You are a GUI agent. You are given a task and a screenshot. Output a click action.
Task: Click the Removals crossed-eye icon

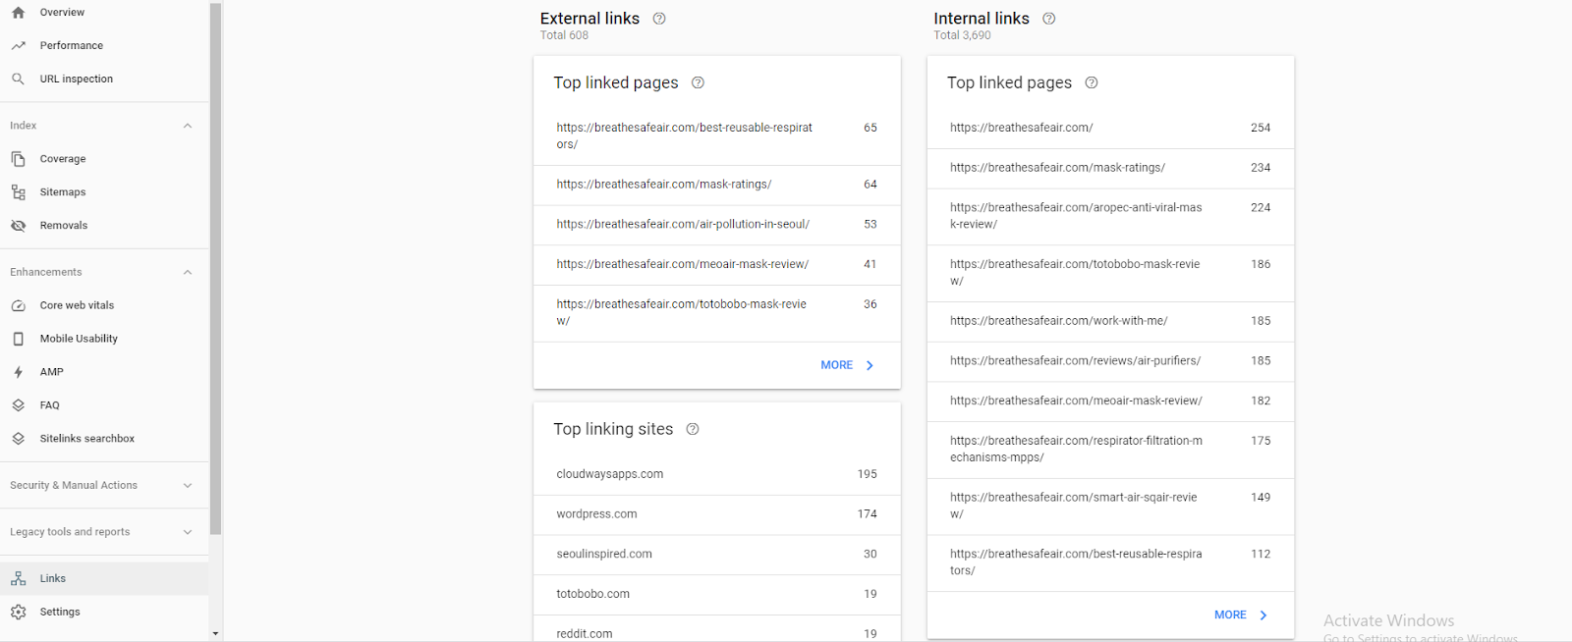[x=18, y=226]
